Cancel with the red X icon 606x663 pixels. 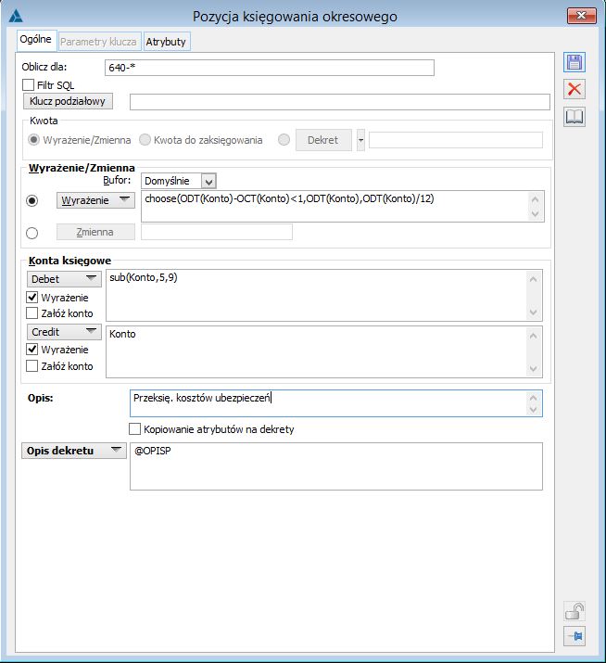[574, 89]
